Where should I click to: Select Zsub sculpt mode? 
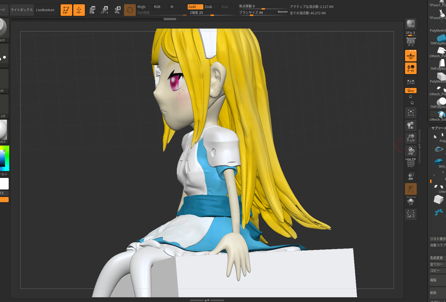[x=212, y=7]
